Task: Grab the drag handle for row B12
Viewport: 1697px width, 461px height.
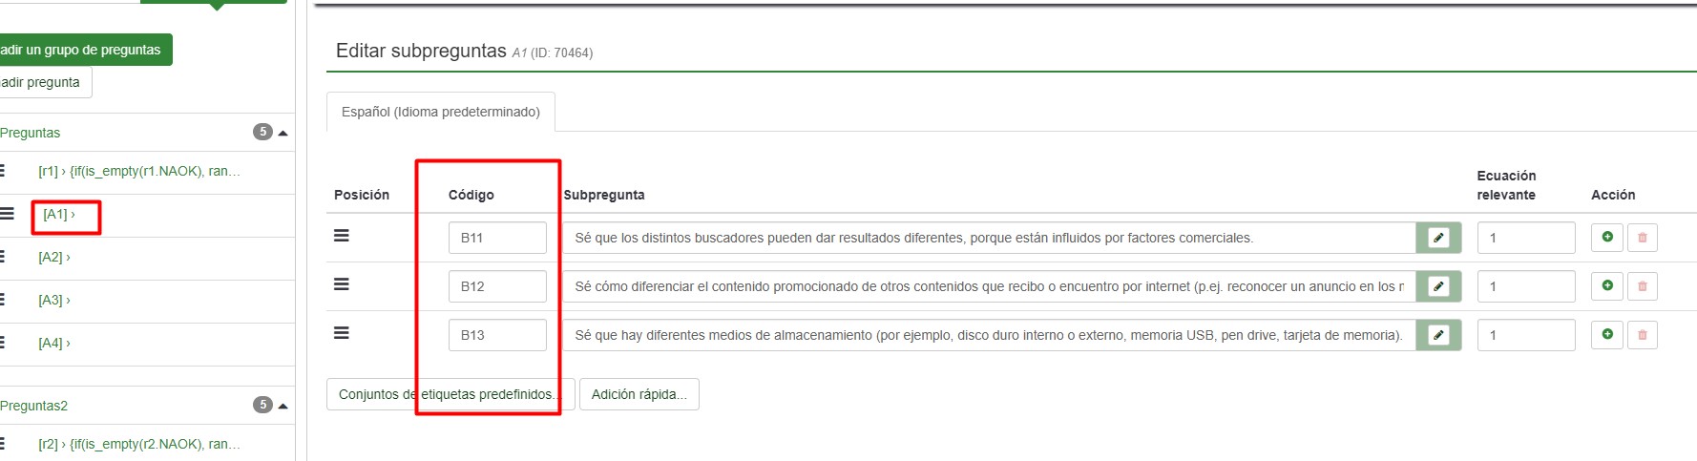Action: [341, 284]
